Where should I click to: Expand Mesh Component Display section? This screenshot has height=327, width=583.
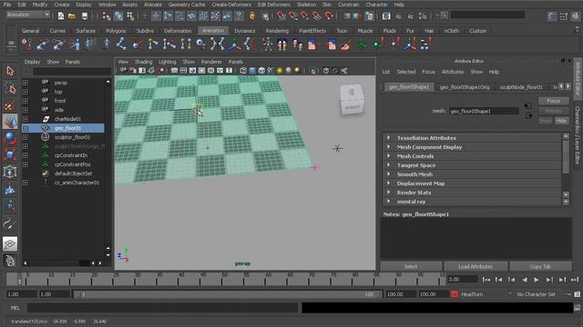389,147
